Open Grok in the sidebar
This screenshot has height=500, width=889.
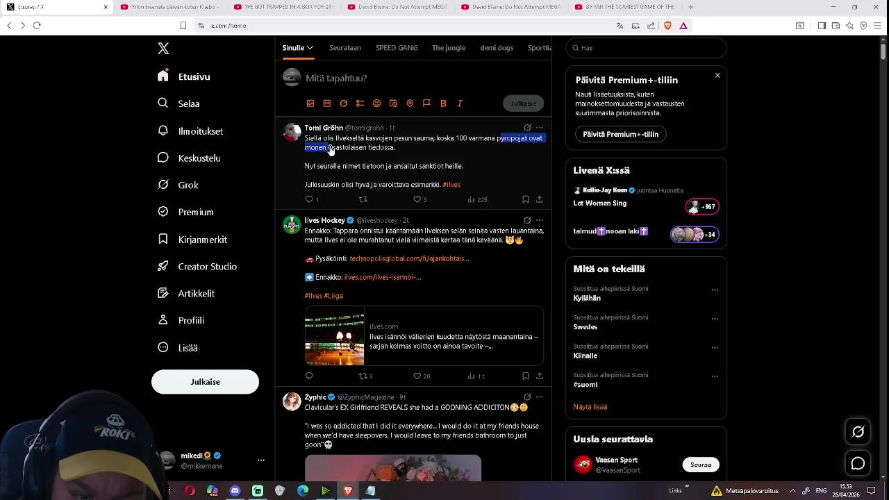178,185
